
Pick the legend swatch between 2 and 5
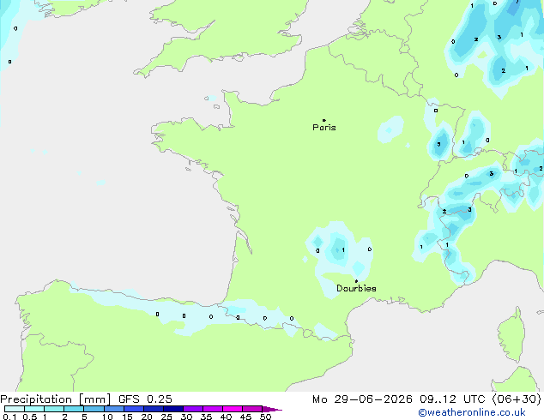pyautogui.click(x=74, y=409)
